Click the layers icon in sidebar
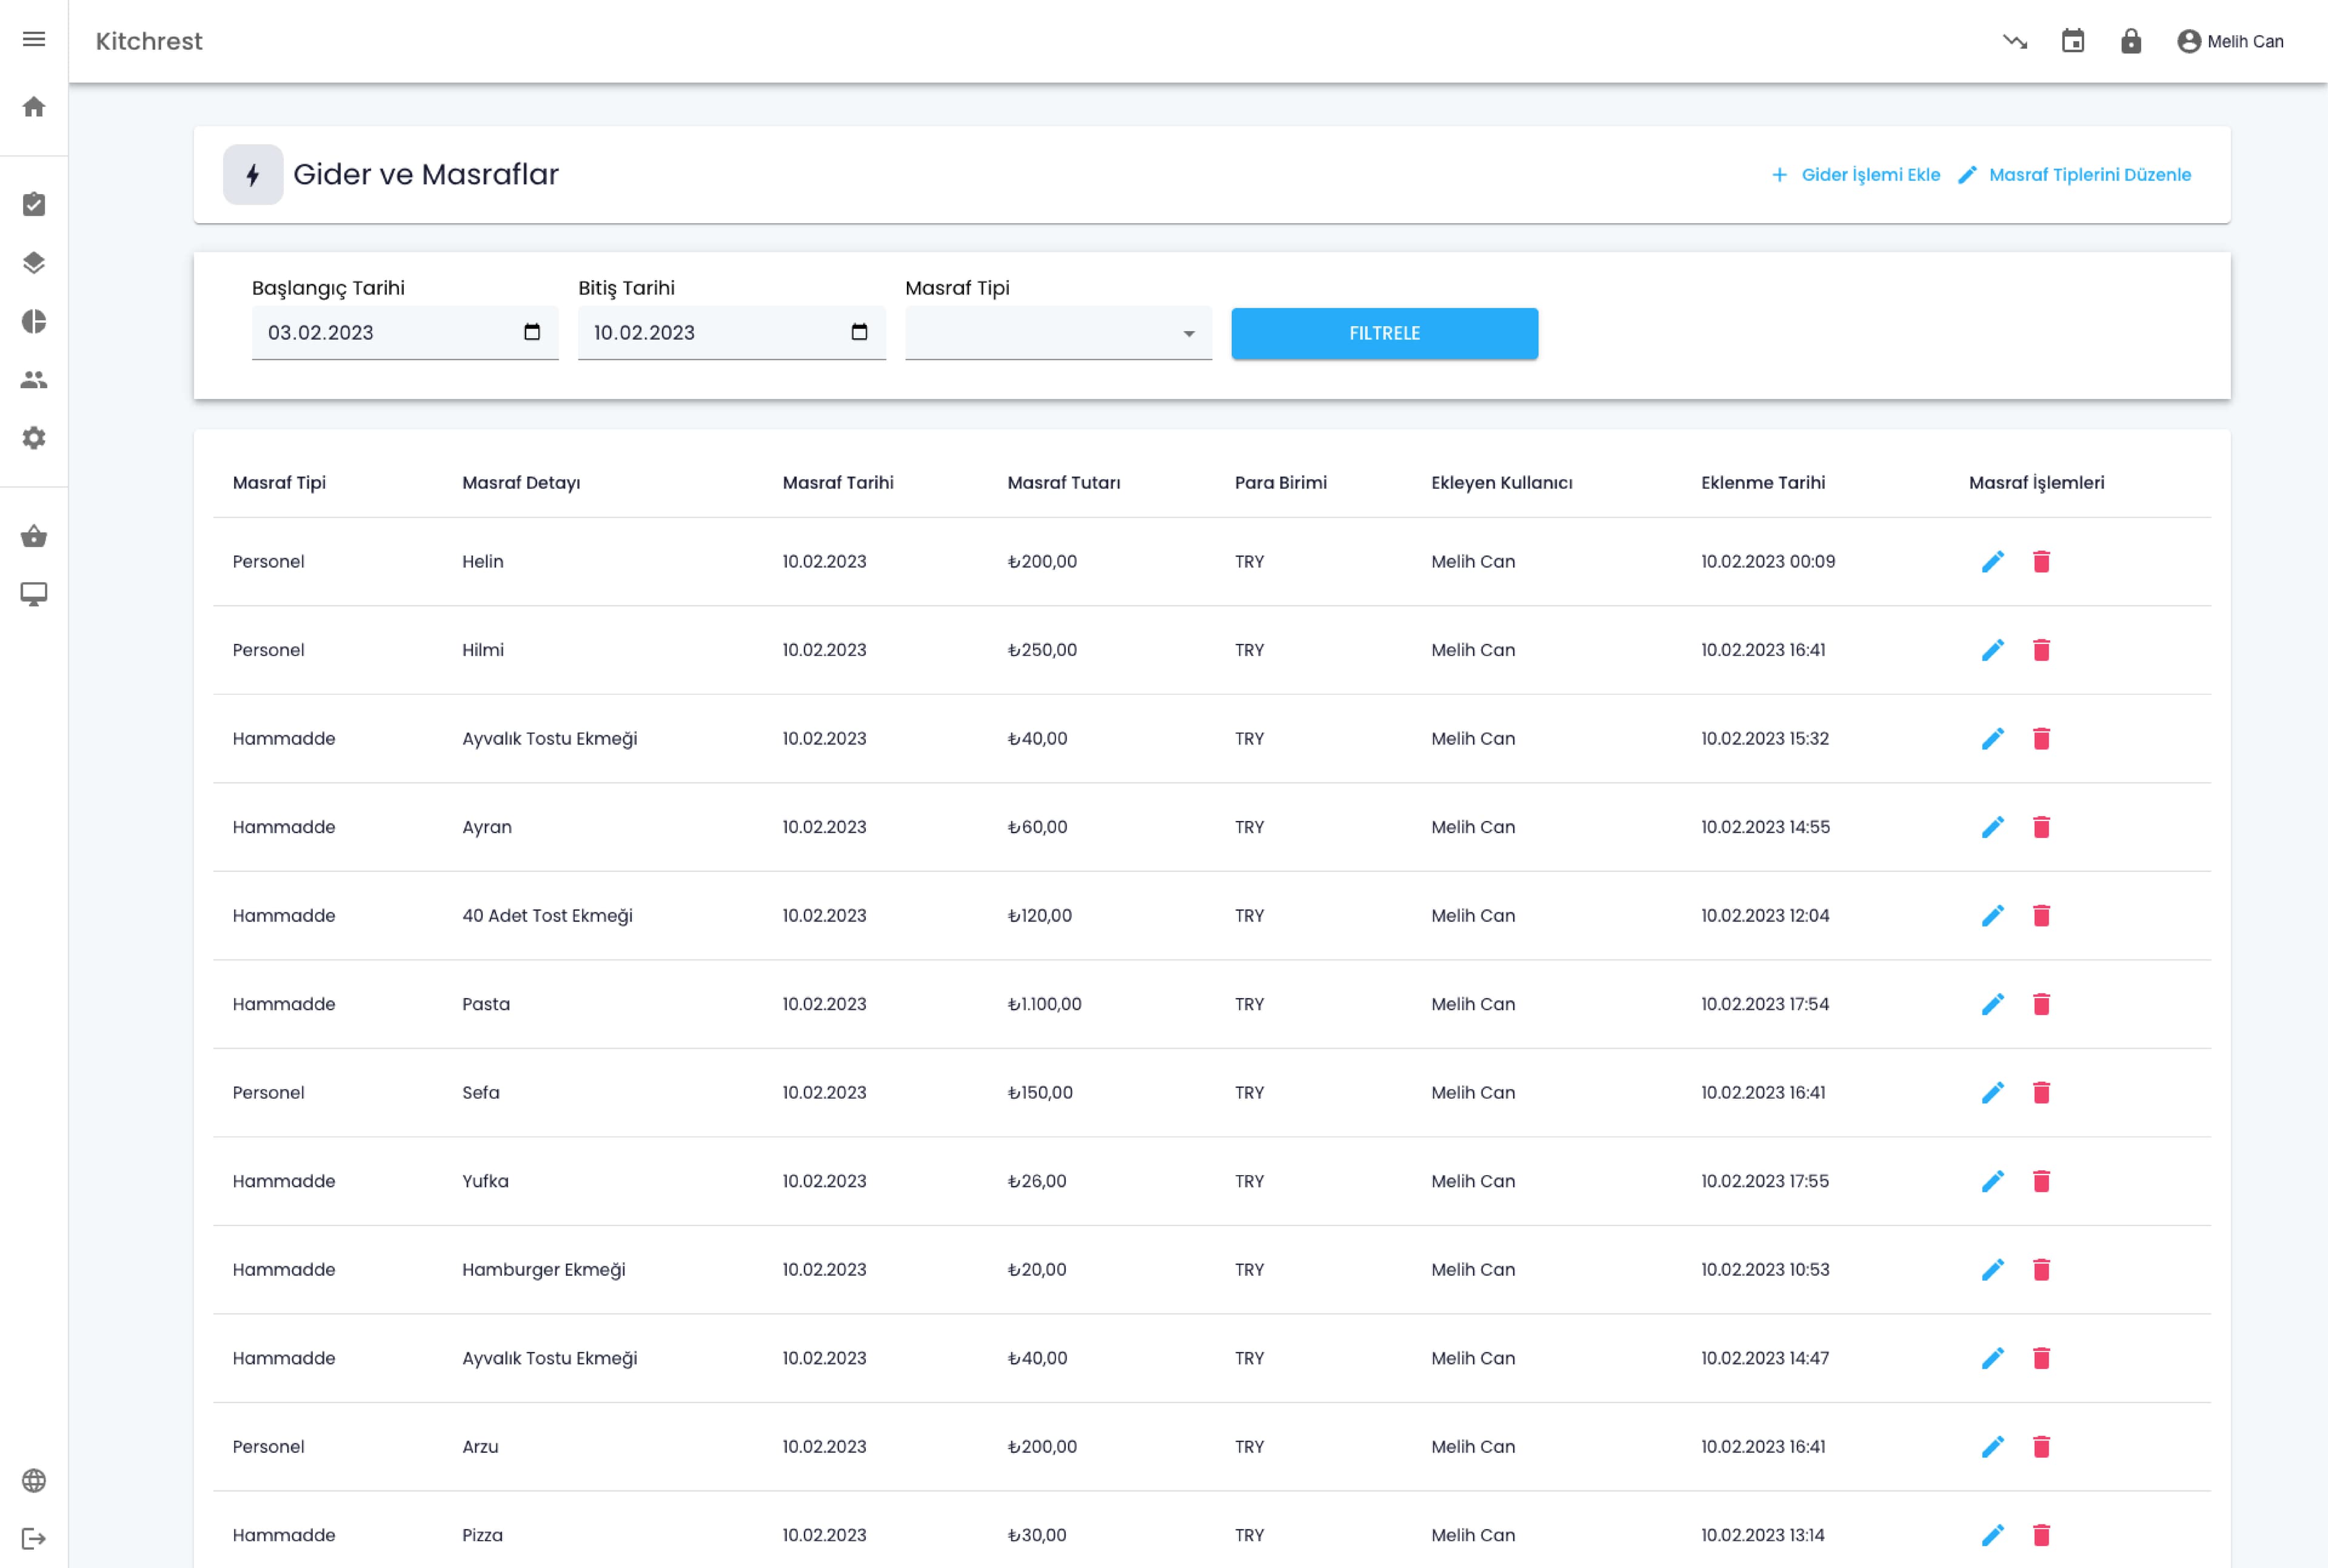 click(x=34, y=263)
